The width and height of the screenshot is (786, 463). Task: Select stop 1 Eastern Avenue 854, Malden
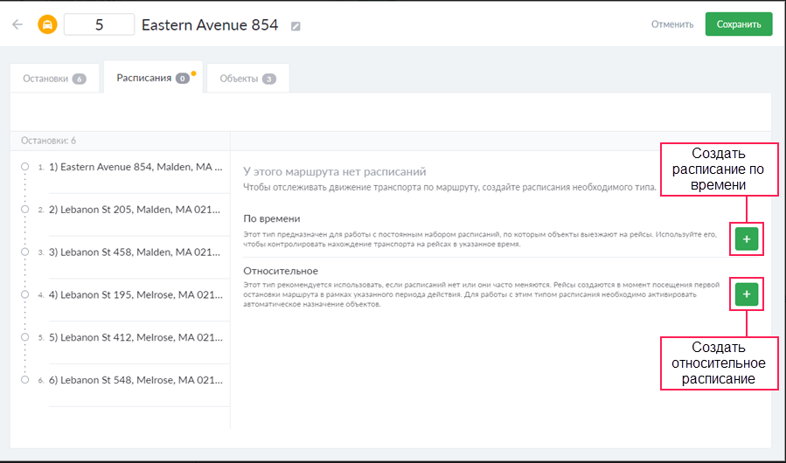tap(130, 167)
